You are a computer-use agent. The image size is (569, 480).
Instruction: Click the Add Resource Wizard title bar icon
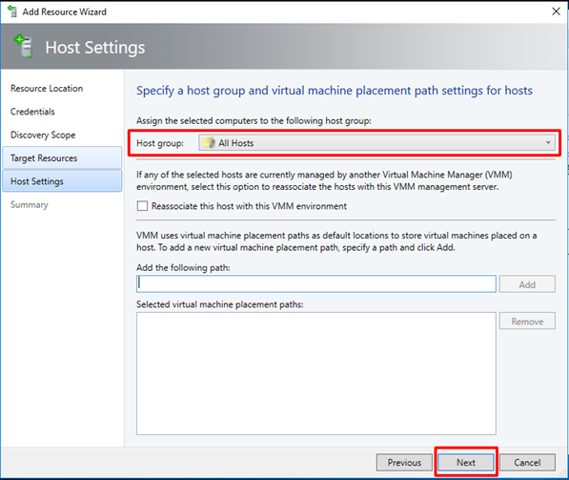pos(12,11)
